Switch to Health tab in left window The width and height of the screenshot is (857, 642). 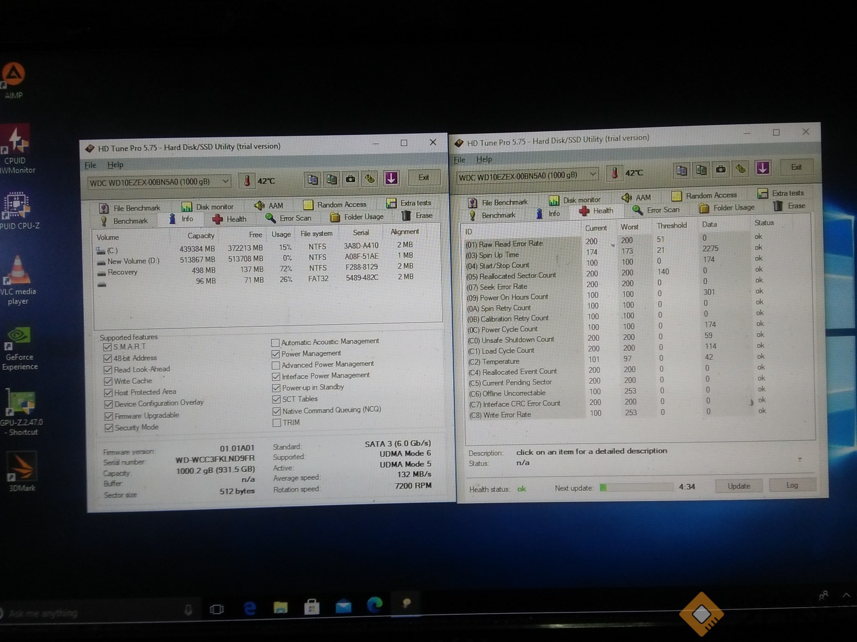tap(229, 219)
